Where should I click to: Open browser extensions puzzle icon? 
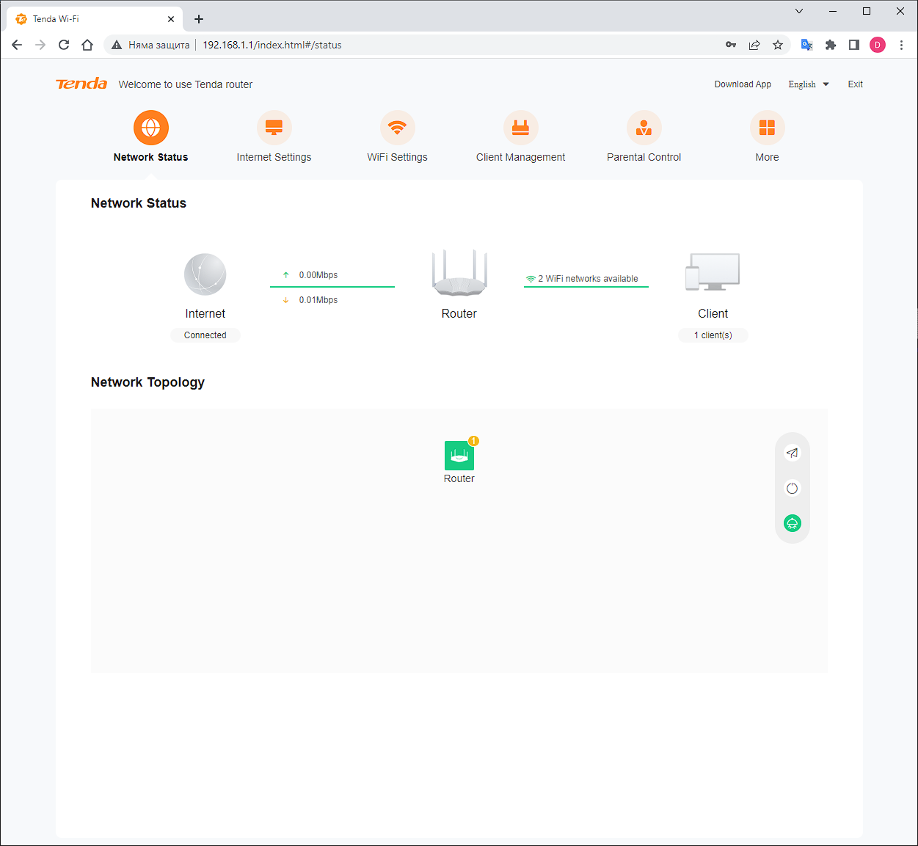click(x=831, y=45)
